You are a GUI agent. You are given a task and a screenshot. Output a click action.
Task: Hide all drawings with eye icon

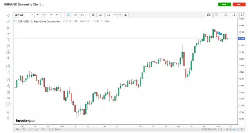[x=8, y=98]
